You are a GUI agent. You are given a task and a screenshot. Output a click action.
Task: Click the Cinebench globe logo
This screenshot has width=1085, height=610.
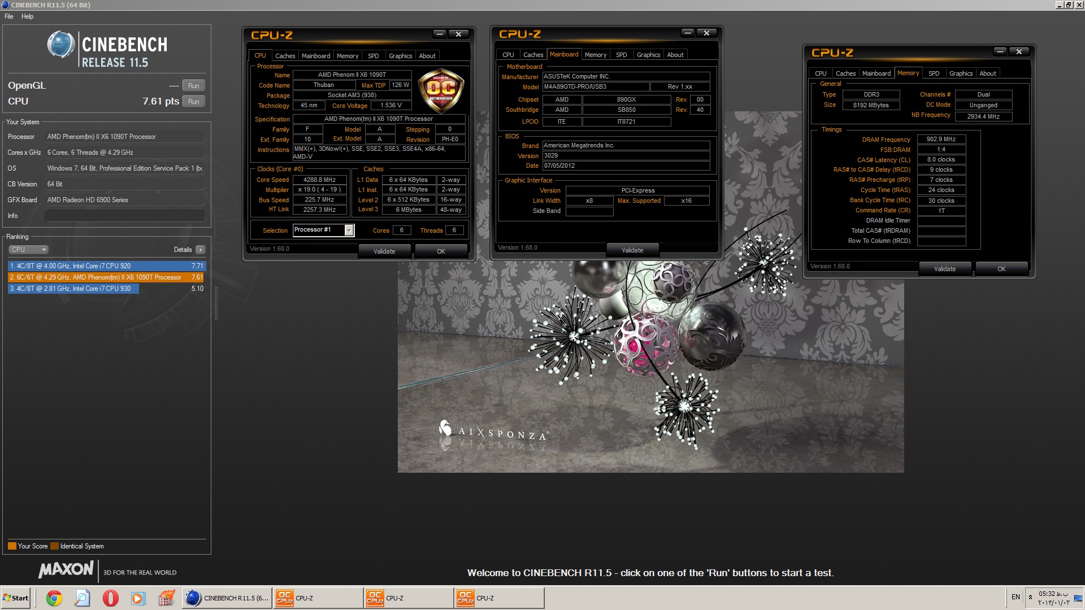point(61,45)
